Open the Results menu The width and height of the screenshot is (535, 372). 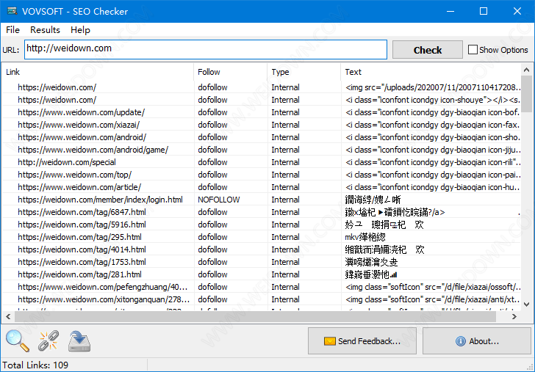45,30
